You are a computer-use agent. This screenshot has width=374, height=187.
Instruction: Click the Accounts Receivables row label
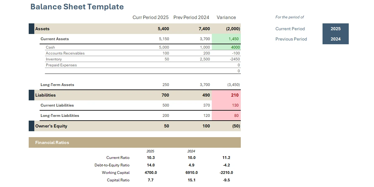[65, 53]
